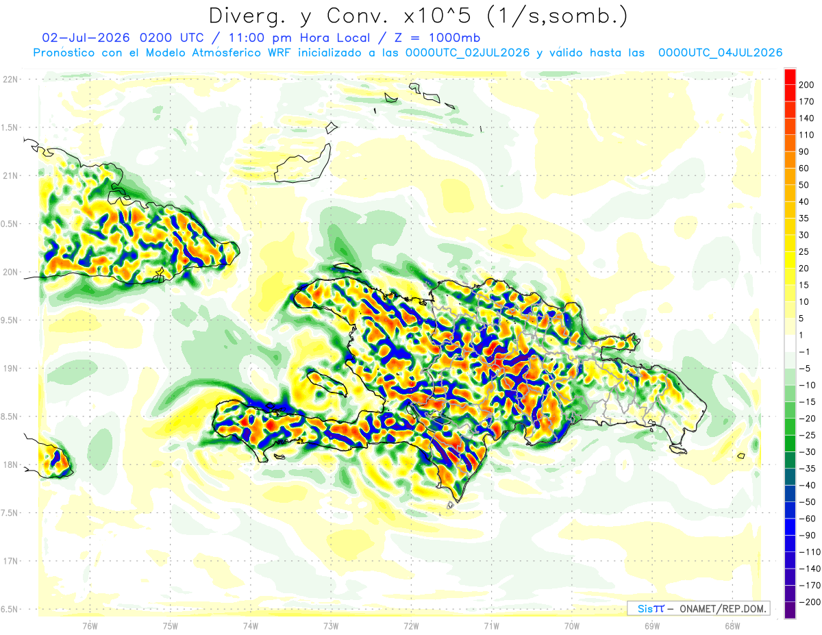This screenshot has width=822, height=635.
Task: Click the '75W' longitude label
Action: (x=171, y=625)
